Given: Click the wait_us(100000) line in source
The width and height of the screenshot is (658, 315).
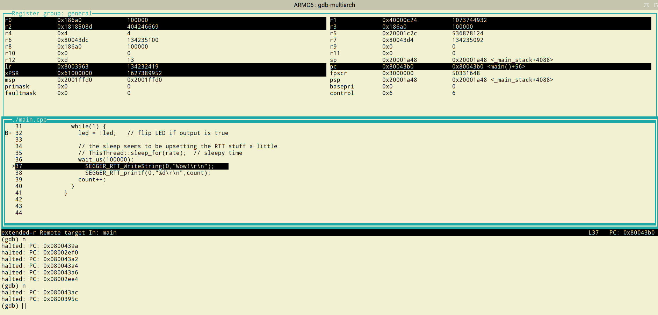Looking at the screenshot, I should tap(106, 160).
